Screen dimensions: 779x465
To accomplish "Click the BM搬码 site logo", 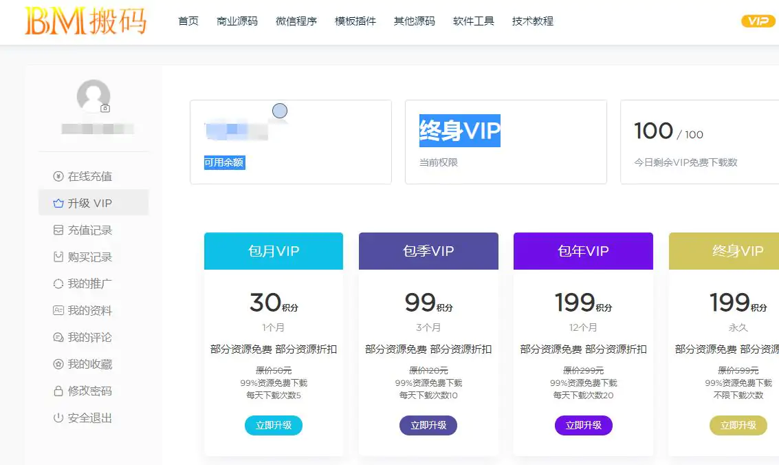I will pos(85,21).
